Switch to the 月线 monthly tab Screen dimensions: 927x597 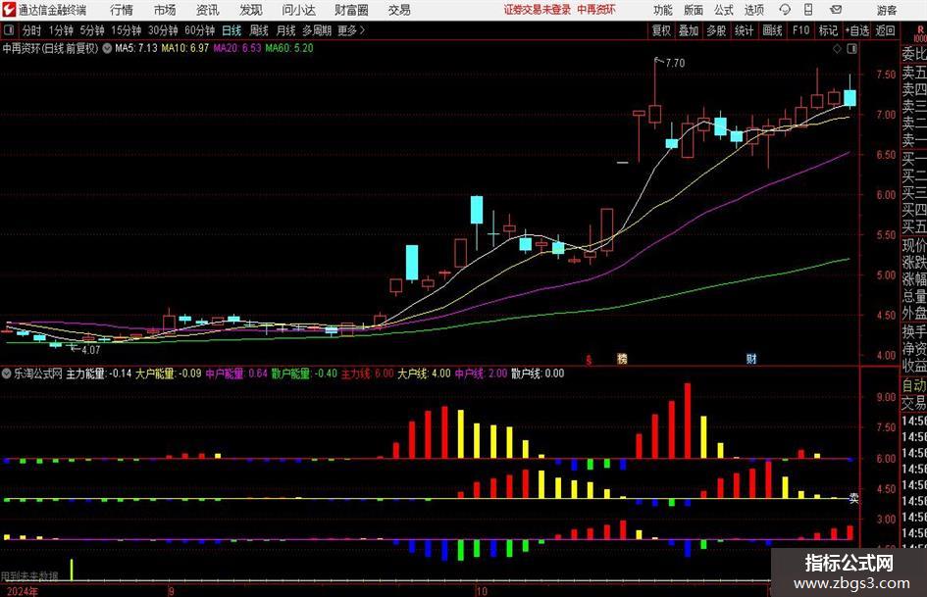[286, 30]
